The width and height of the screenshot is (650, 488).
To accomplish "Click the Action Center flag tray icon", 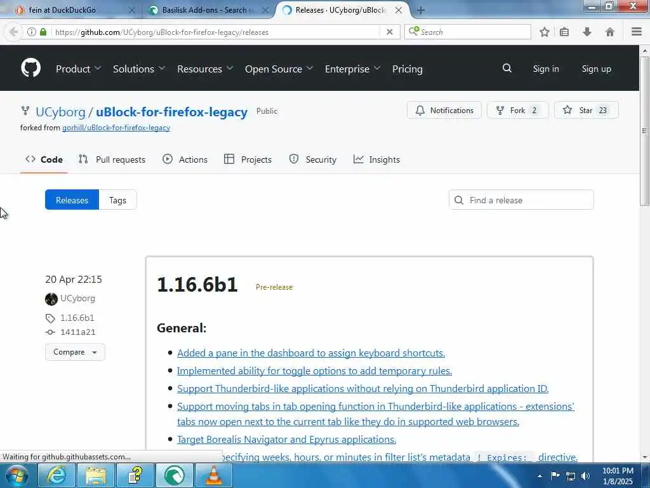I will point(555,476).
